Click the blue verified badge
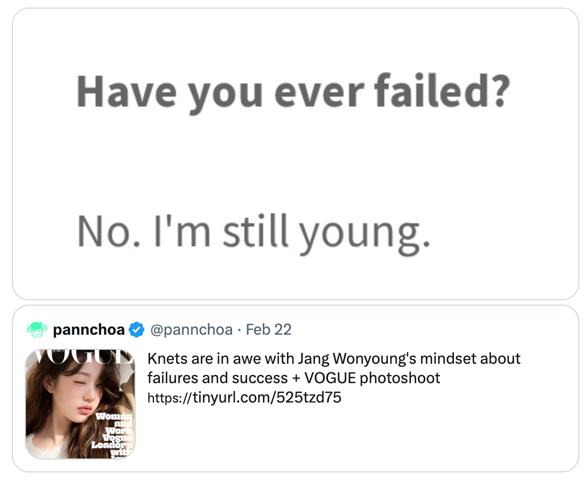This screenshot has height=480, width=588. [137, 329]
